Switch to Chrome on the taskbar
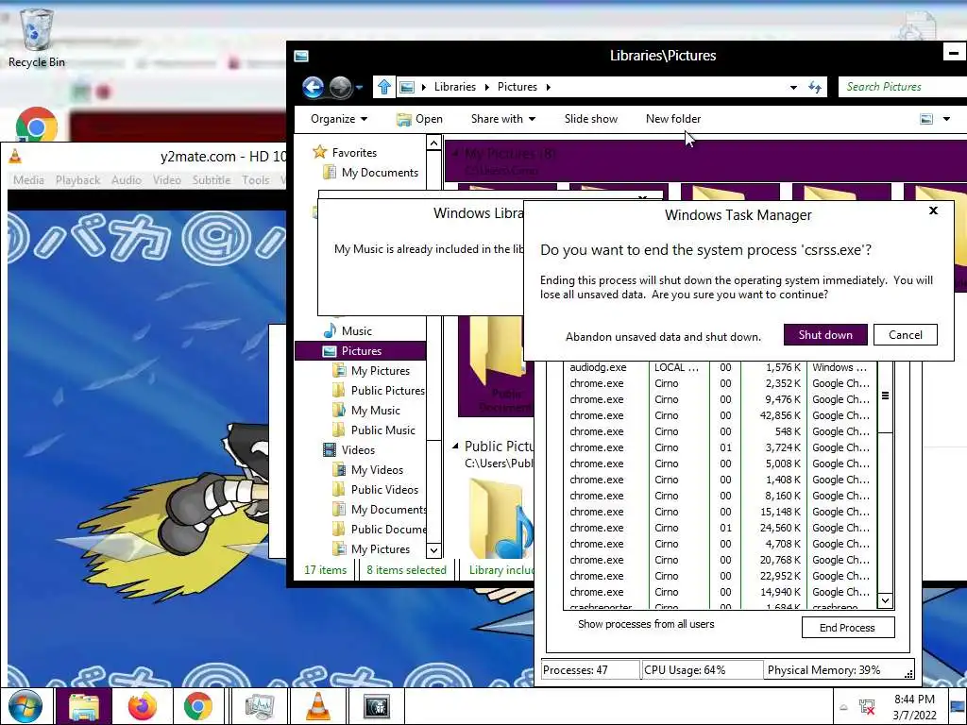 click(197, 706)
